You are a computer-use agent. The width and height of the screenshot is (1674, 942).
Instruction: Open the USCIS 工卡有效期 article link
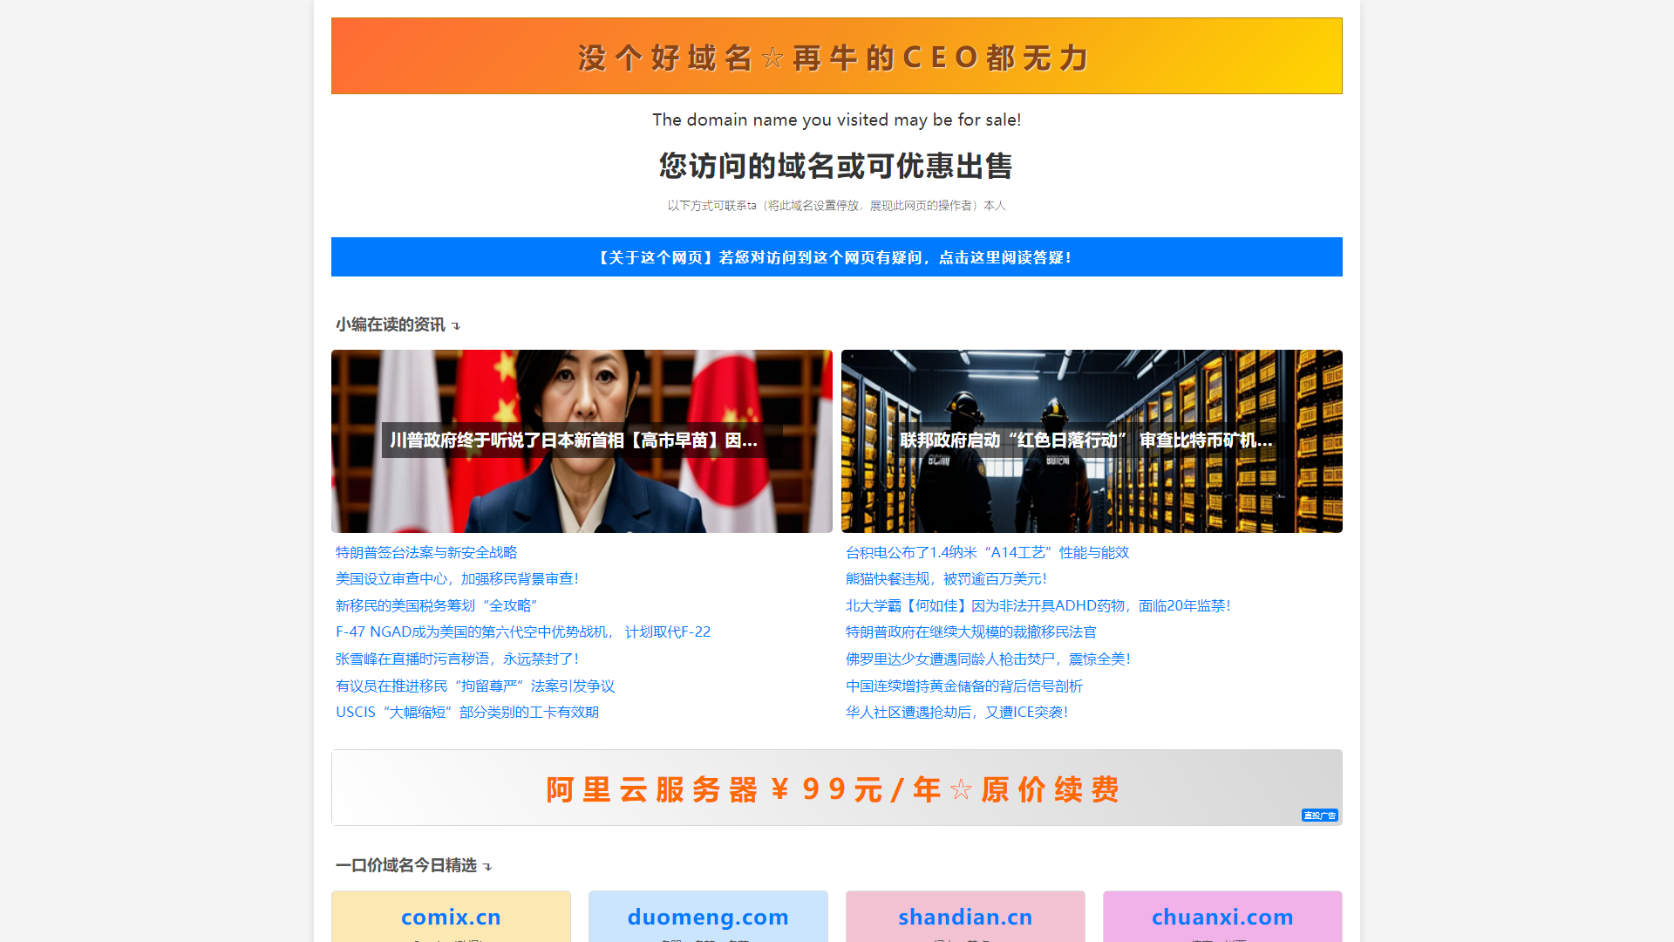(467, 713)
